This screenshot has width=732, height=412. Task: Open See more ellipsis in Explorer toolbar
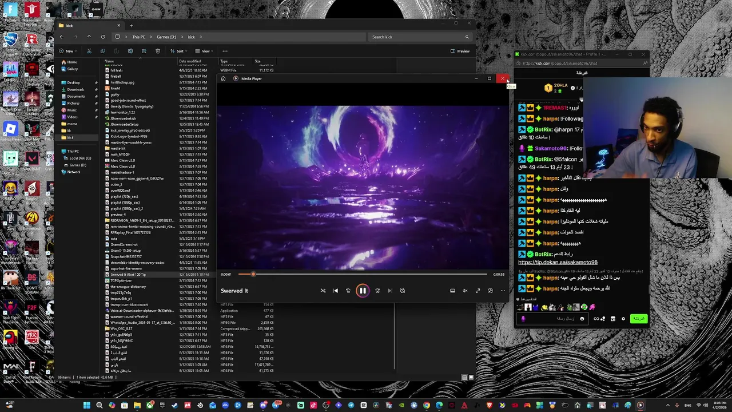point(225,51)
